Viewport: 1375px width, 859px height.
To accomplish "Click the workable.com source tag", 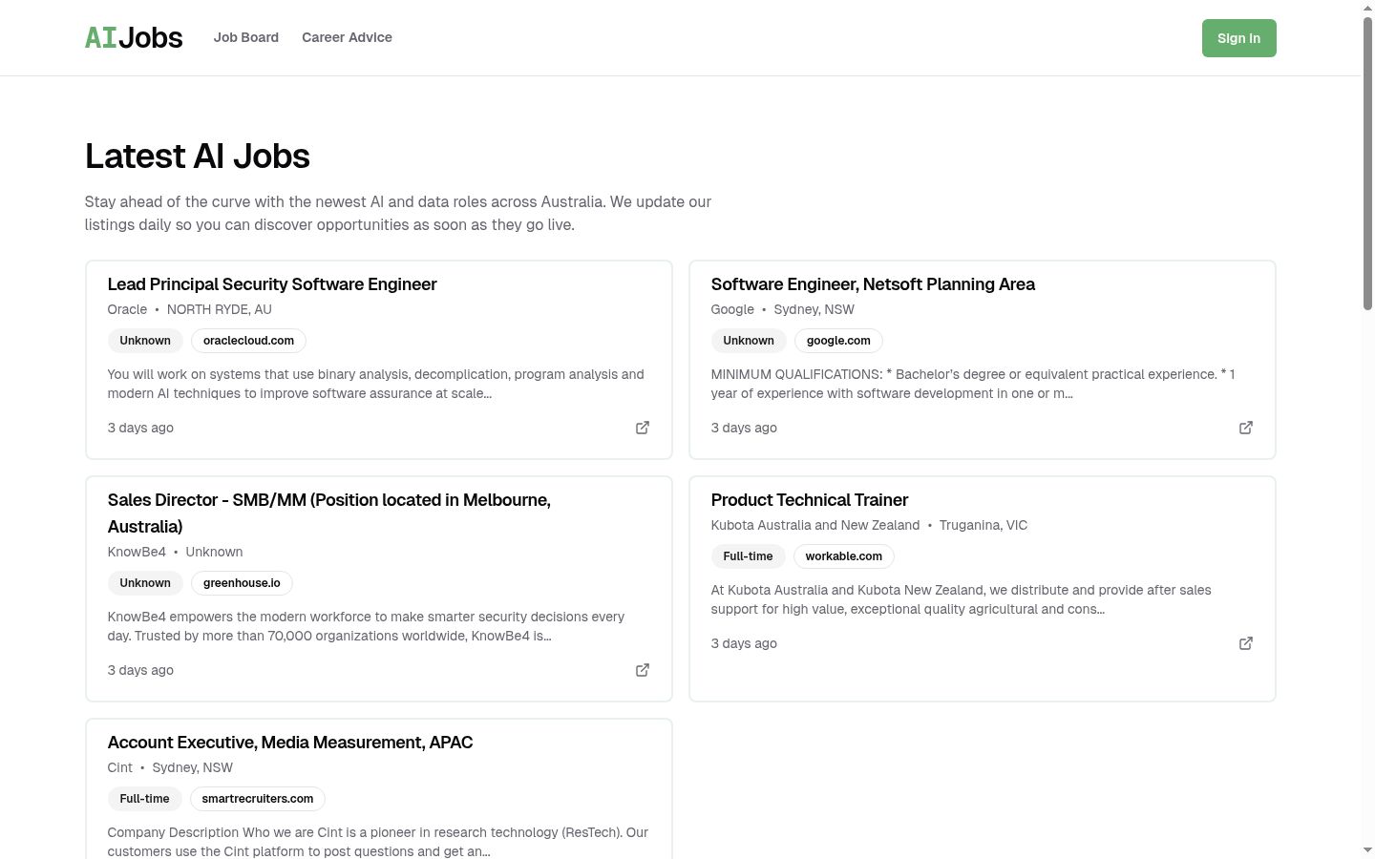I will 844,556.
